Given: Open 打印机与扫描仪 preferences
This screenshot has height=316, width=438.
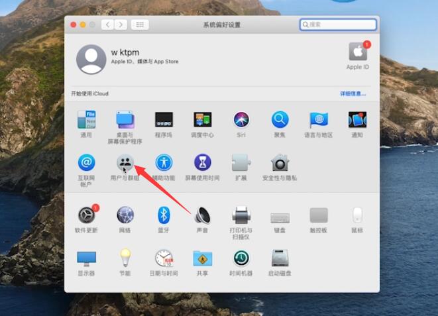Looking at the screenshot, I should (241, 215).
